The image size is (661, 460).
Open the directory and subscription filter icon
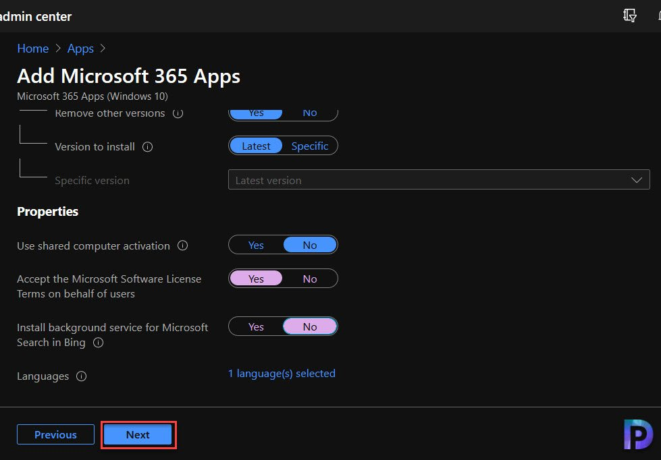click(630, 15)
